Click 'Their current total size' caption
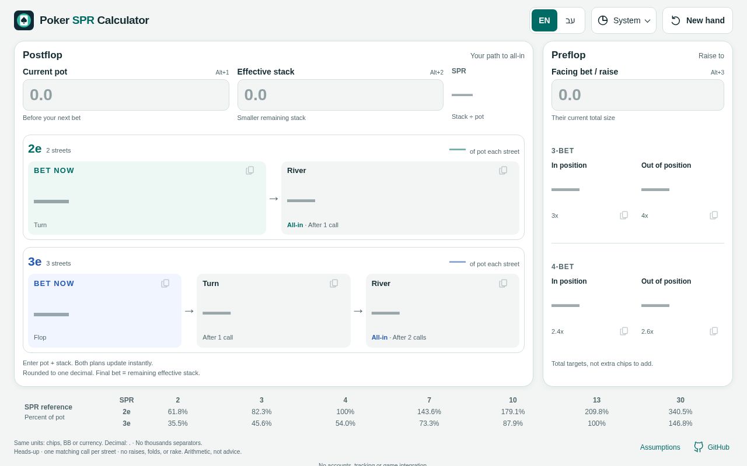The height and width of the screenshot is (466, 747). 583,118
